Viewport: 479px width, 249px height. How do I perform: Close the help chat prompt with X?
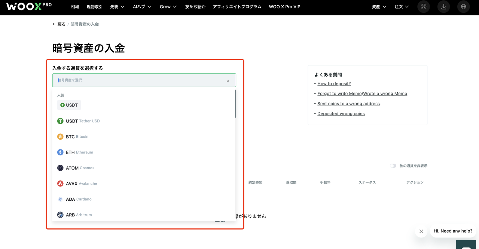tap(421, 231)
